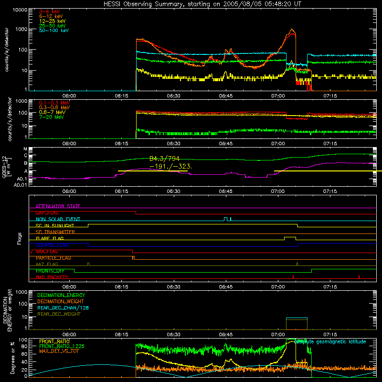Image resolution: width=382 pixels, height=382 pixels.
Task: Click the '25-50 keV' legend label
Action: 53,26
